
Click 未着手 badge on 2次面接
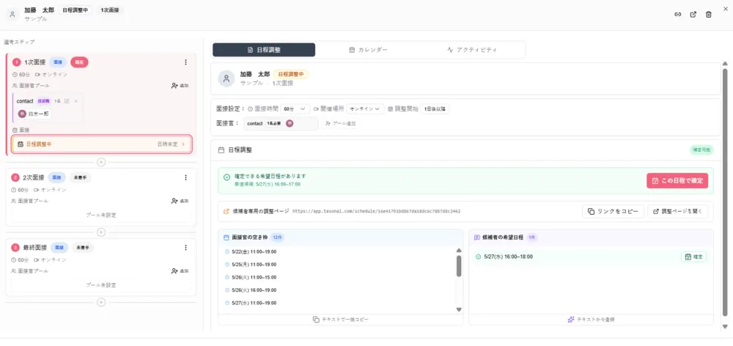81,177
